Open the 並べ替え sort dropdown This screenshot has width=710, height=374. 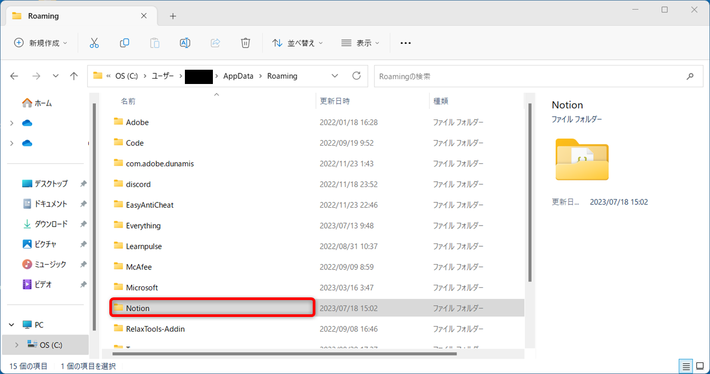click(297, 43)
